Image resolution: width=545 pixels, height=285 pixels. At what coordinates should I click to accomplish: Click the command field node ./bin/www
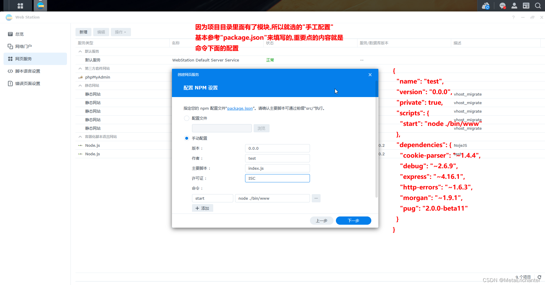[272, 198]
